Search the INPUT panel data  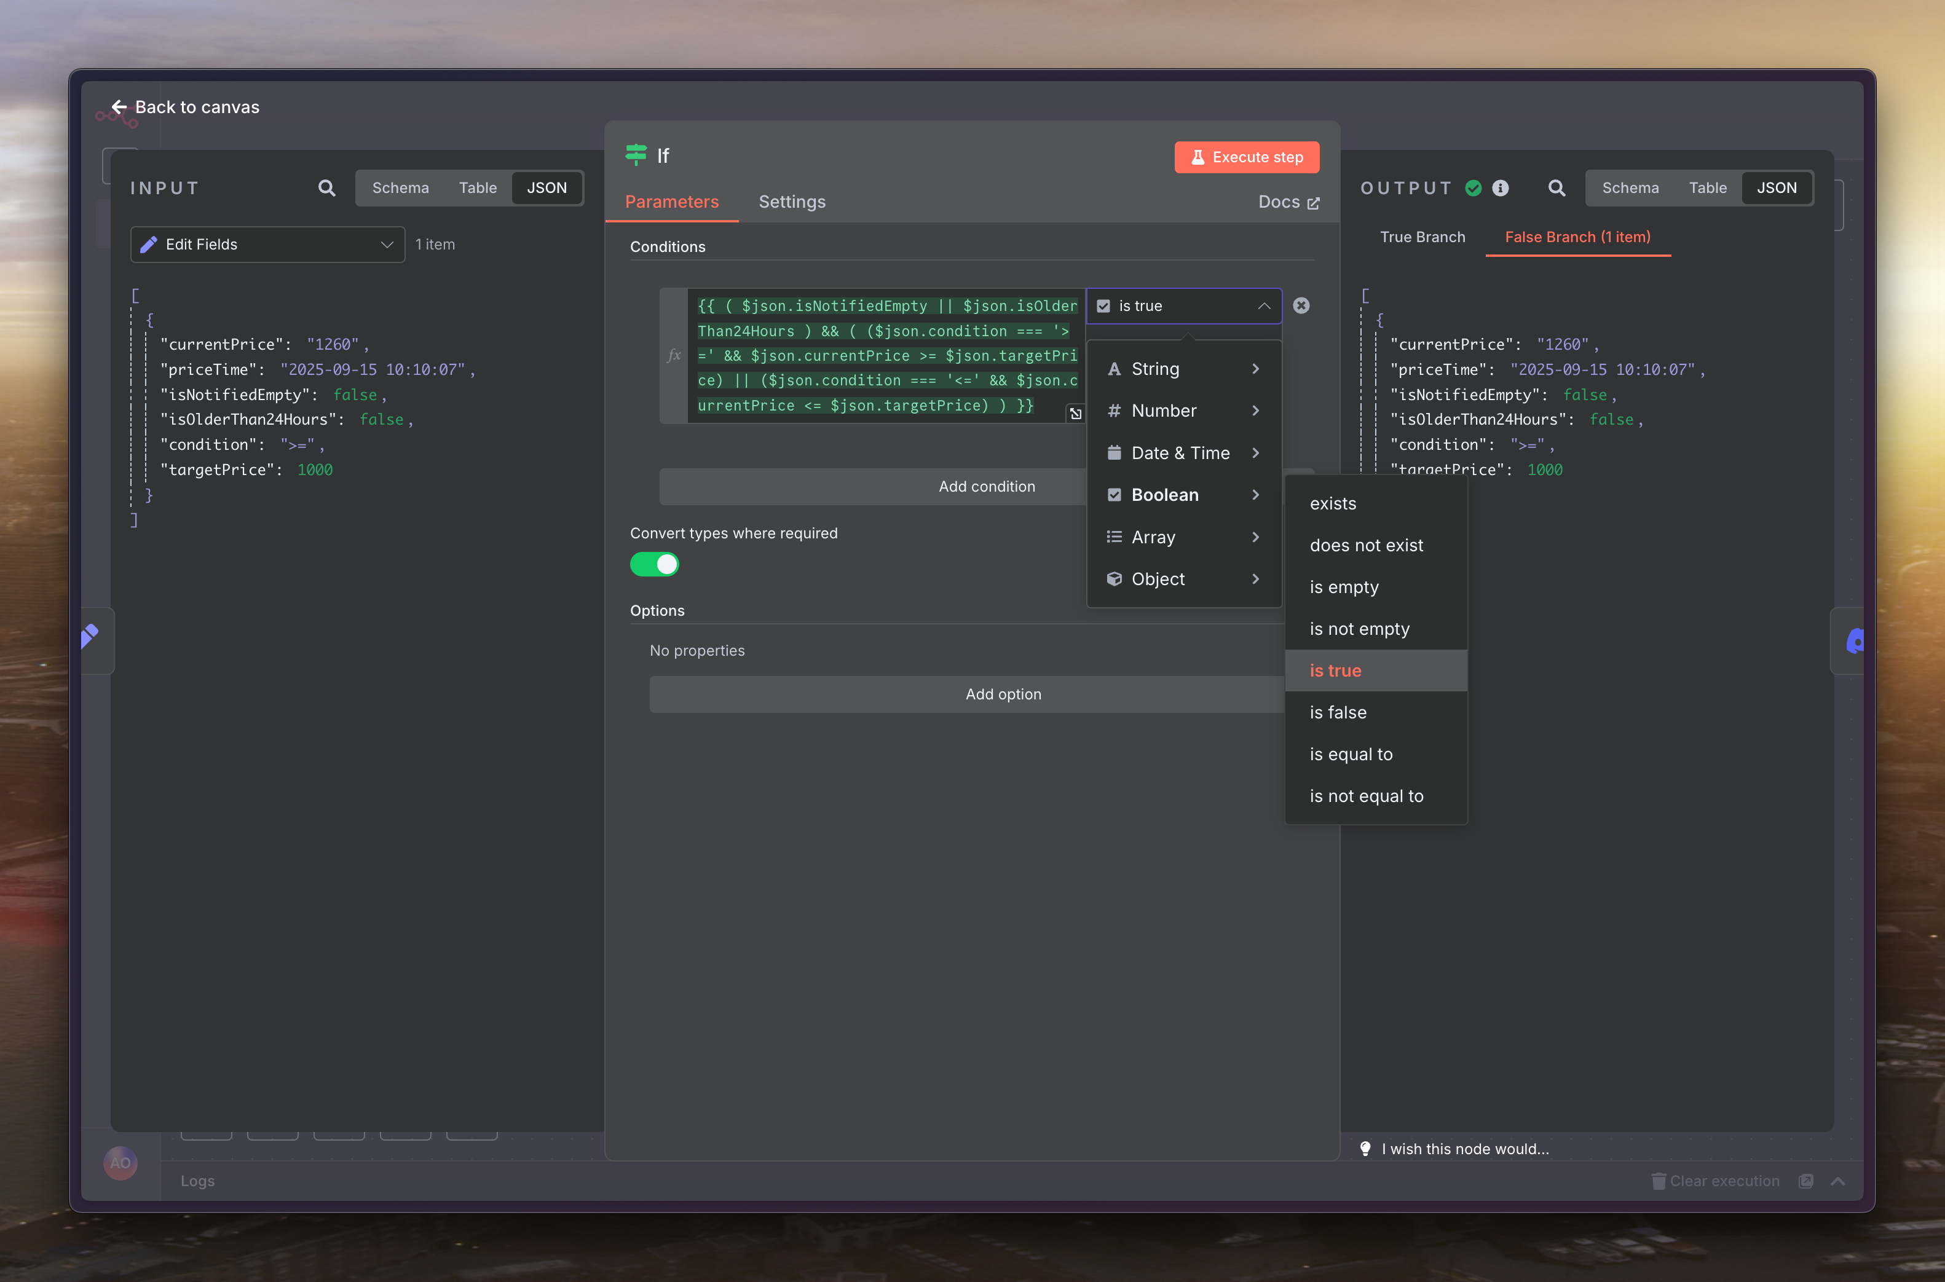[x=326, y=188]
